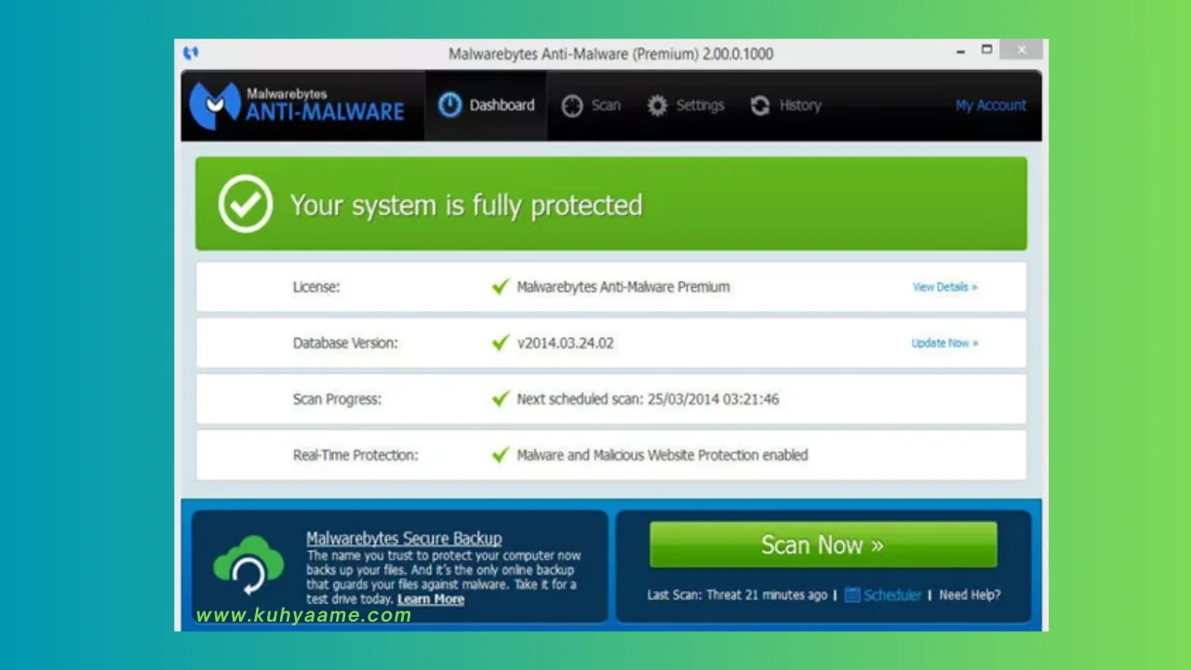The height and width of the screenshot is (670, 1191).
Task: Click the title bar Malwarebytes app icon
Action: 192,53
